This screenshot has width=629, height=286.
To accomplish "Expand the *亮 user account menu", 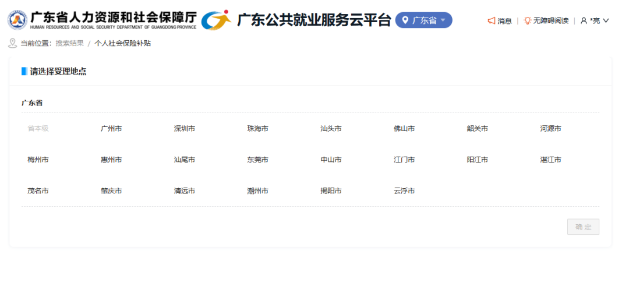I will pyautogui.click(x=595, y=21).
